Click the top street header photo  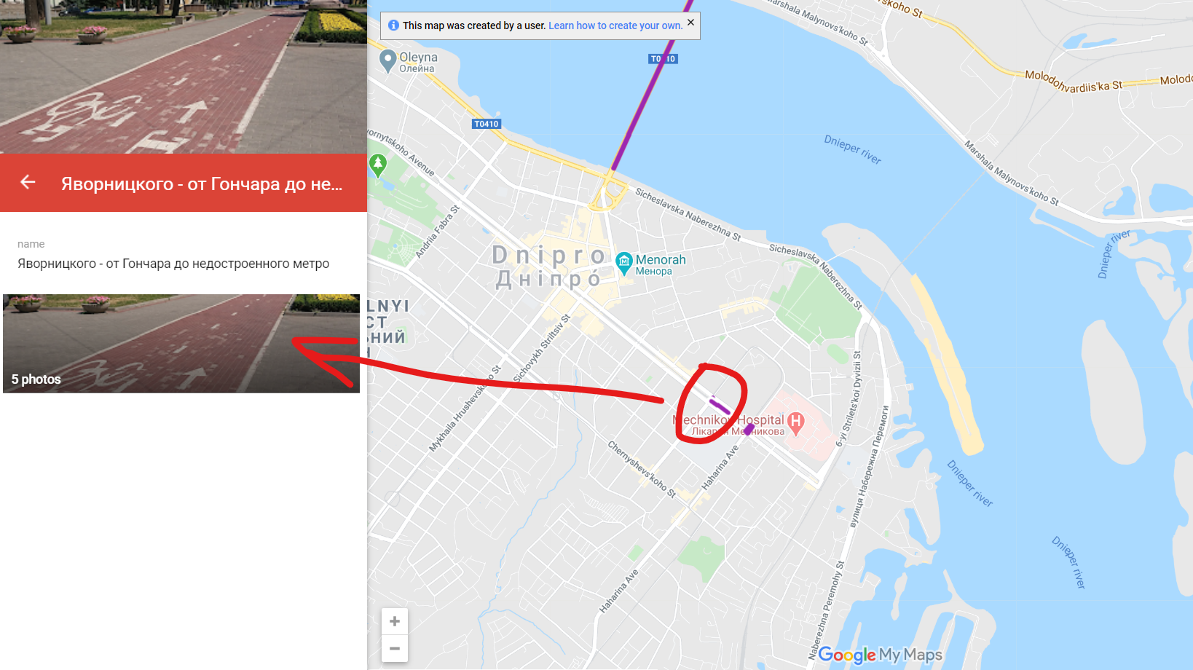pyautogui.click(x=184, y=76)
